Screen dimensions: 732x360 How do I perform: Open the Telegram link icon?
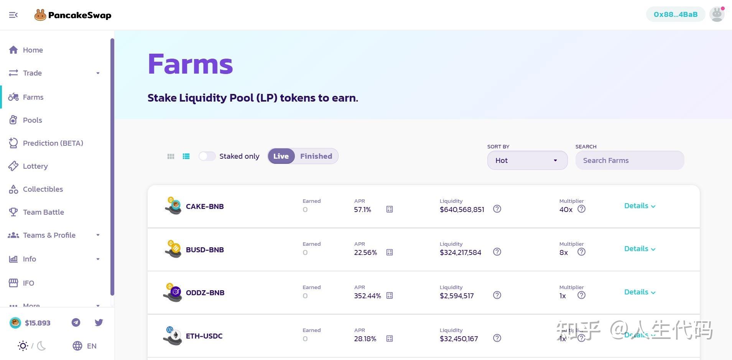[76, 322]
